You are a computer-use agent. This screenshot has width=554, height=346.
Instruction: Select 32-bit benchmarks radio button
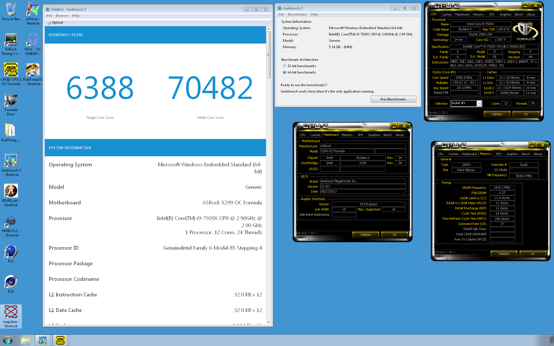click(x=285, y=66)
